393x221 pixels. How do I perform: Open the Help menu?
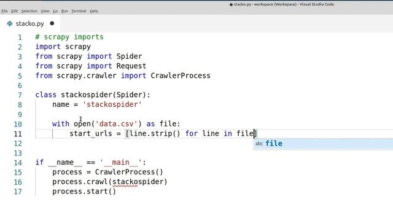coord(94,11)
